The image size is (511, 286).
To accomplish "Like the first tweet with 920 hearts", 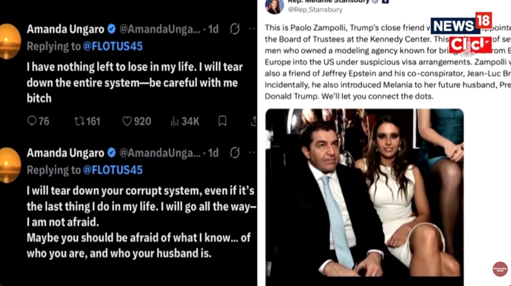I will point(127,121).
